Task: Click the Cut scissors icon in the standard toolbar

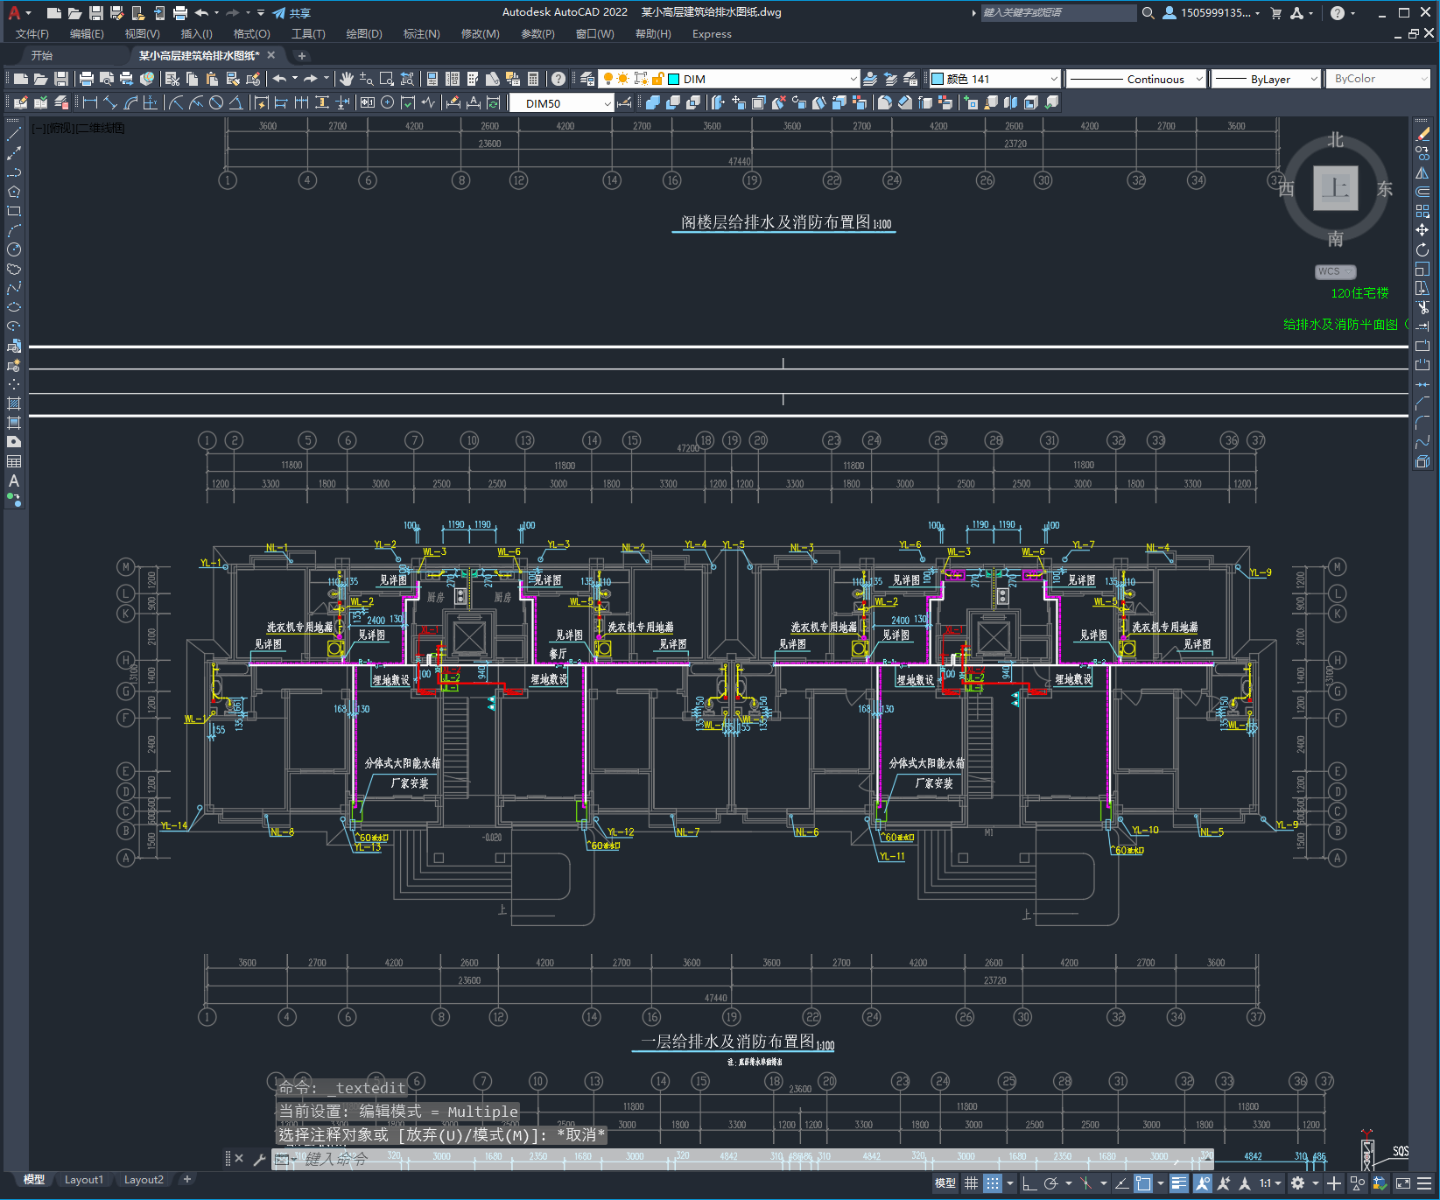Action: [x=172, y=79]
